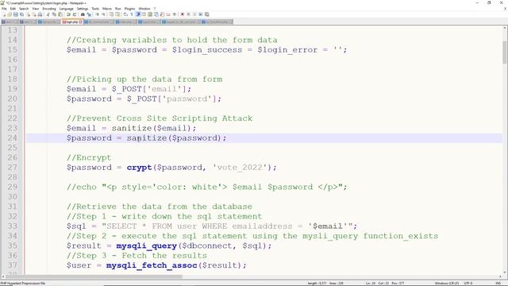Open the Encoding menu
Viewport: 508px width, 286px height.
[49, 9]
